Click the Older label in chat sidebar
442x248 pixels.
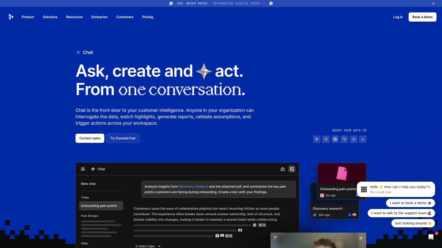pos(85,243)
